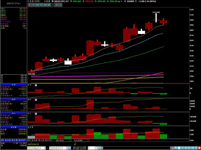Open the first indicator dropdown below volume chart
The image size is (201, 150).
click(x=70, y=141)
